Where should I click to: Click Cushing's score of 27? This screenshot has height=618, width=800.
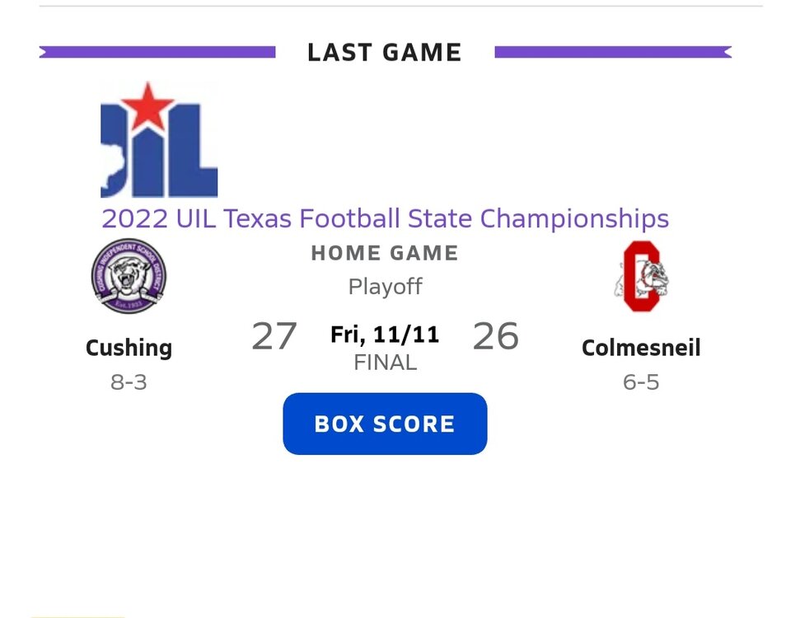[274, 337]
